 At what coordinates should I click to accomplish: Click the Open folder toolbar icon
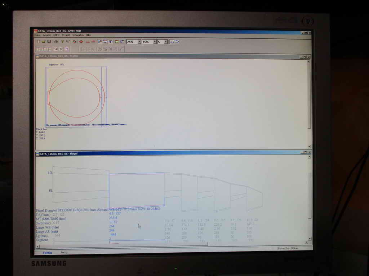point(43,42)
